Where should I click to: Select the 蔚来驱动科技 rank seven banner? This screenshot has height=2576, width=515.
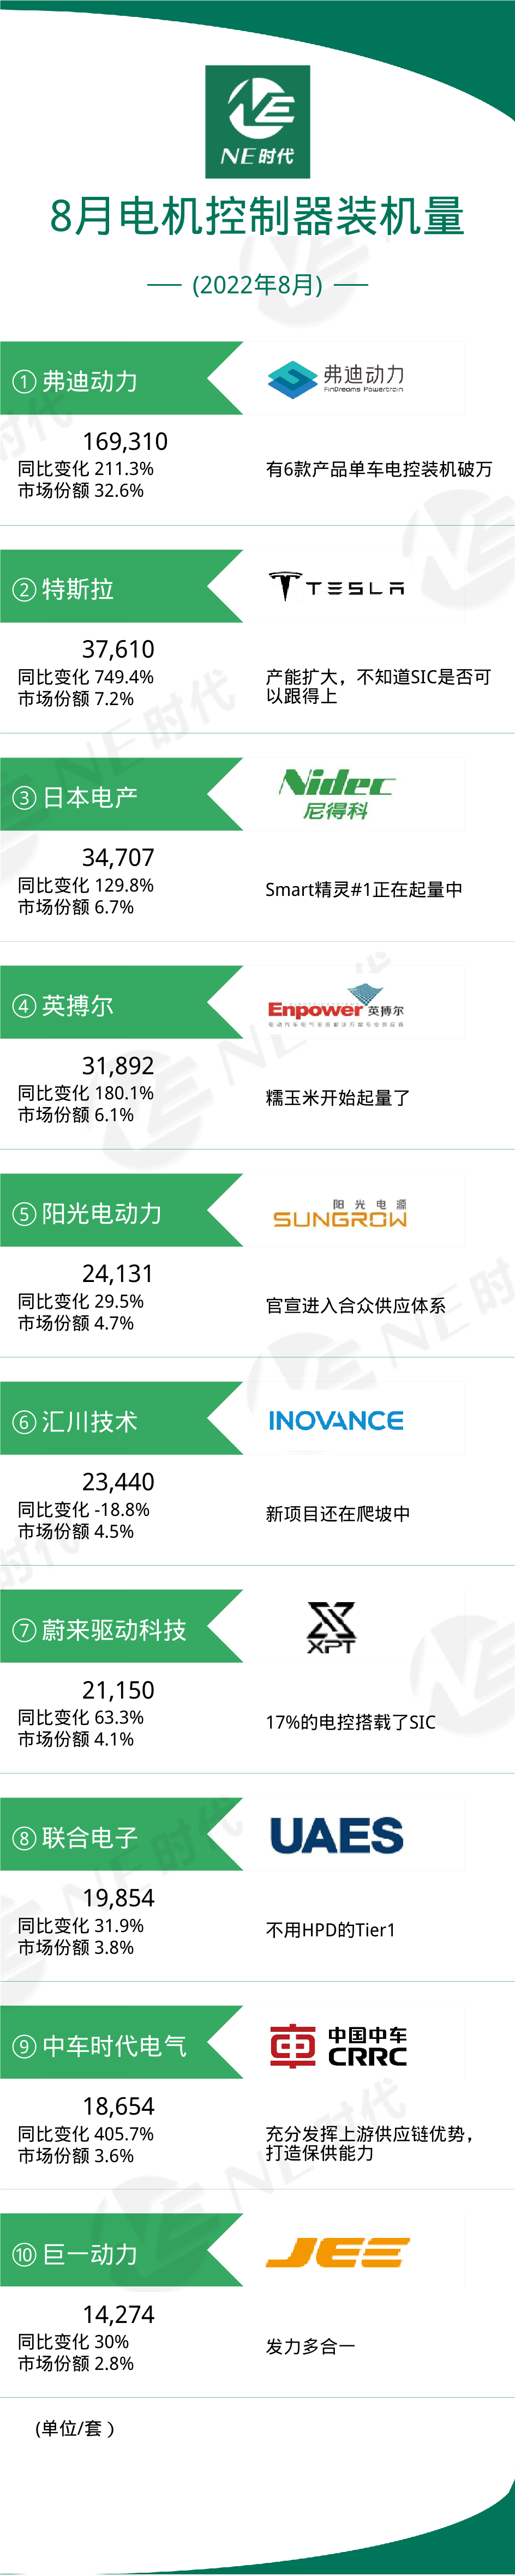(110, 1629)
